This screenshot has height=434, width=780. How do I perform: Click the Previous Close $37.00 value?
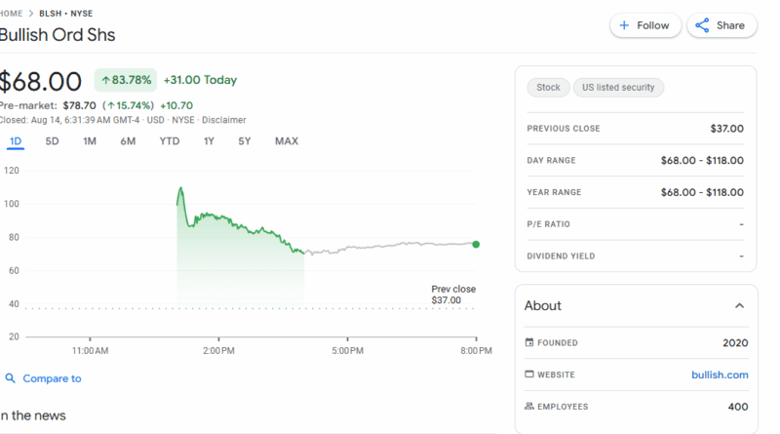[726, 129]
